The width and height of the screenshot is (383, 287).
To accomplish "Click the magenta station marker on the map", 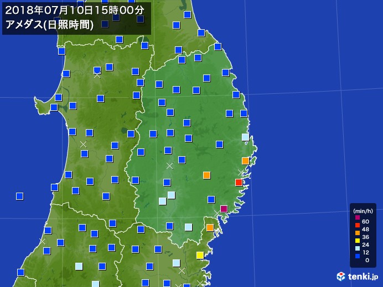I will pos(224,209).
